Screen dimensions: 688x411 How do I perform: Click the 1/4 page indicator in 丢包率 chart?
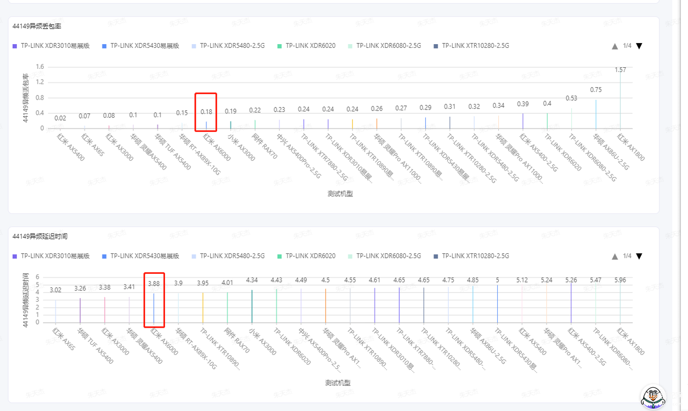pyautogui.click(x=627, y=46)
